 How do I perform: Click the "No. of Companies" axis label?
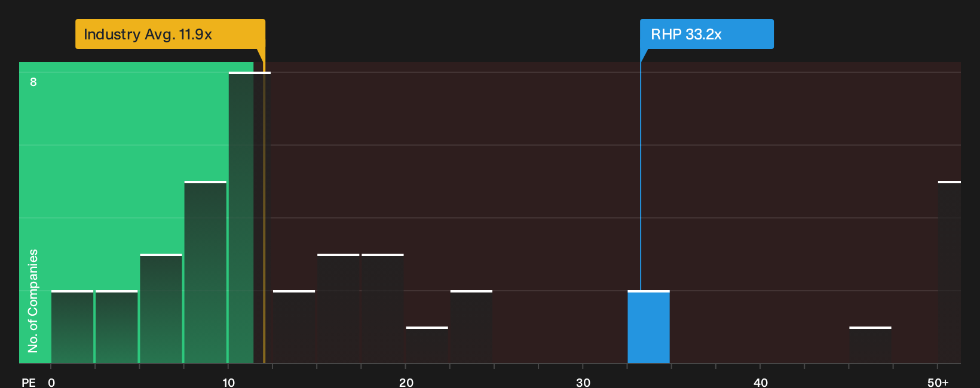coord(33,301)
